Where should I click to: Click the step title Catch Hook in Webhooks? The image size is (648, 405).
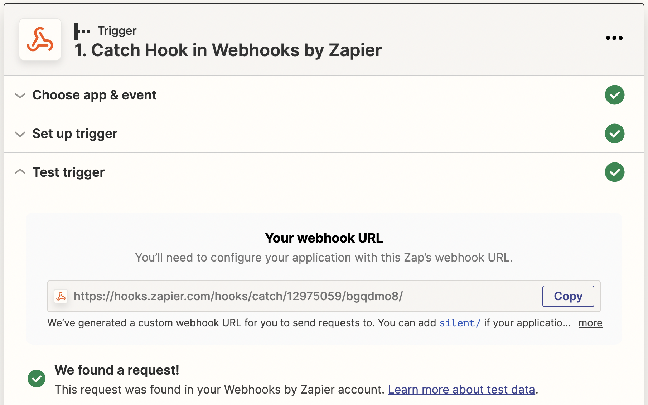228,50
